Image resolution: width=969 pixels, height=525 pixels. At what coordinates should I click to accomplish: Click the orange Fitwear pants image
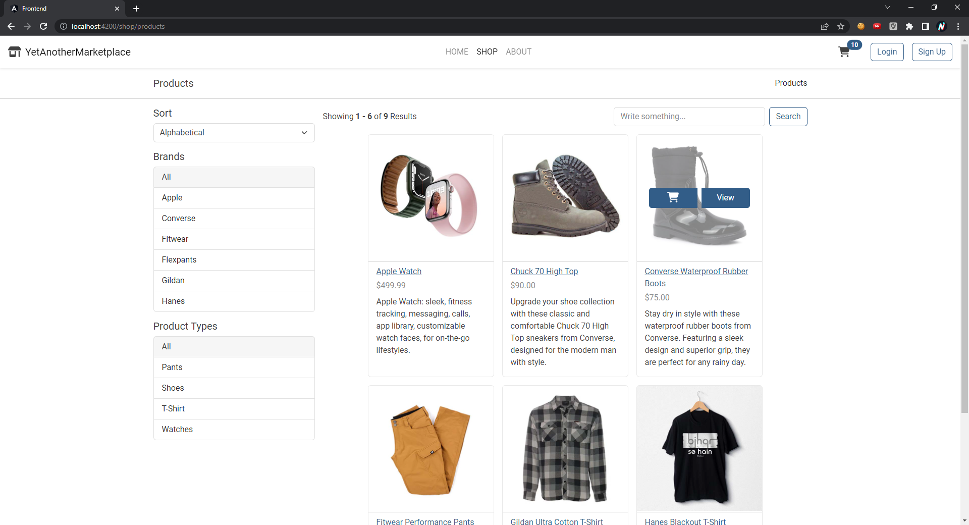tap(431, 449)
